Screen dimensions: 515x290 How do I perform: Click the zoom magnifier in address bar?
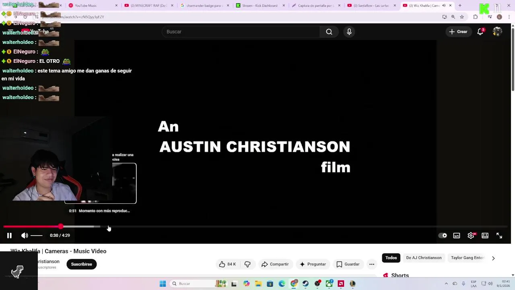point(453,17)
